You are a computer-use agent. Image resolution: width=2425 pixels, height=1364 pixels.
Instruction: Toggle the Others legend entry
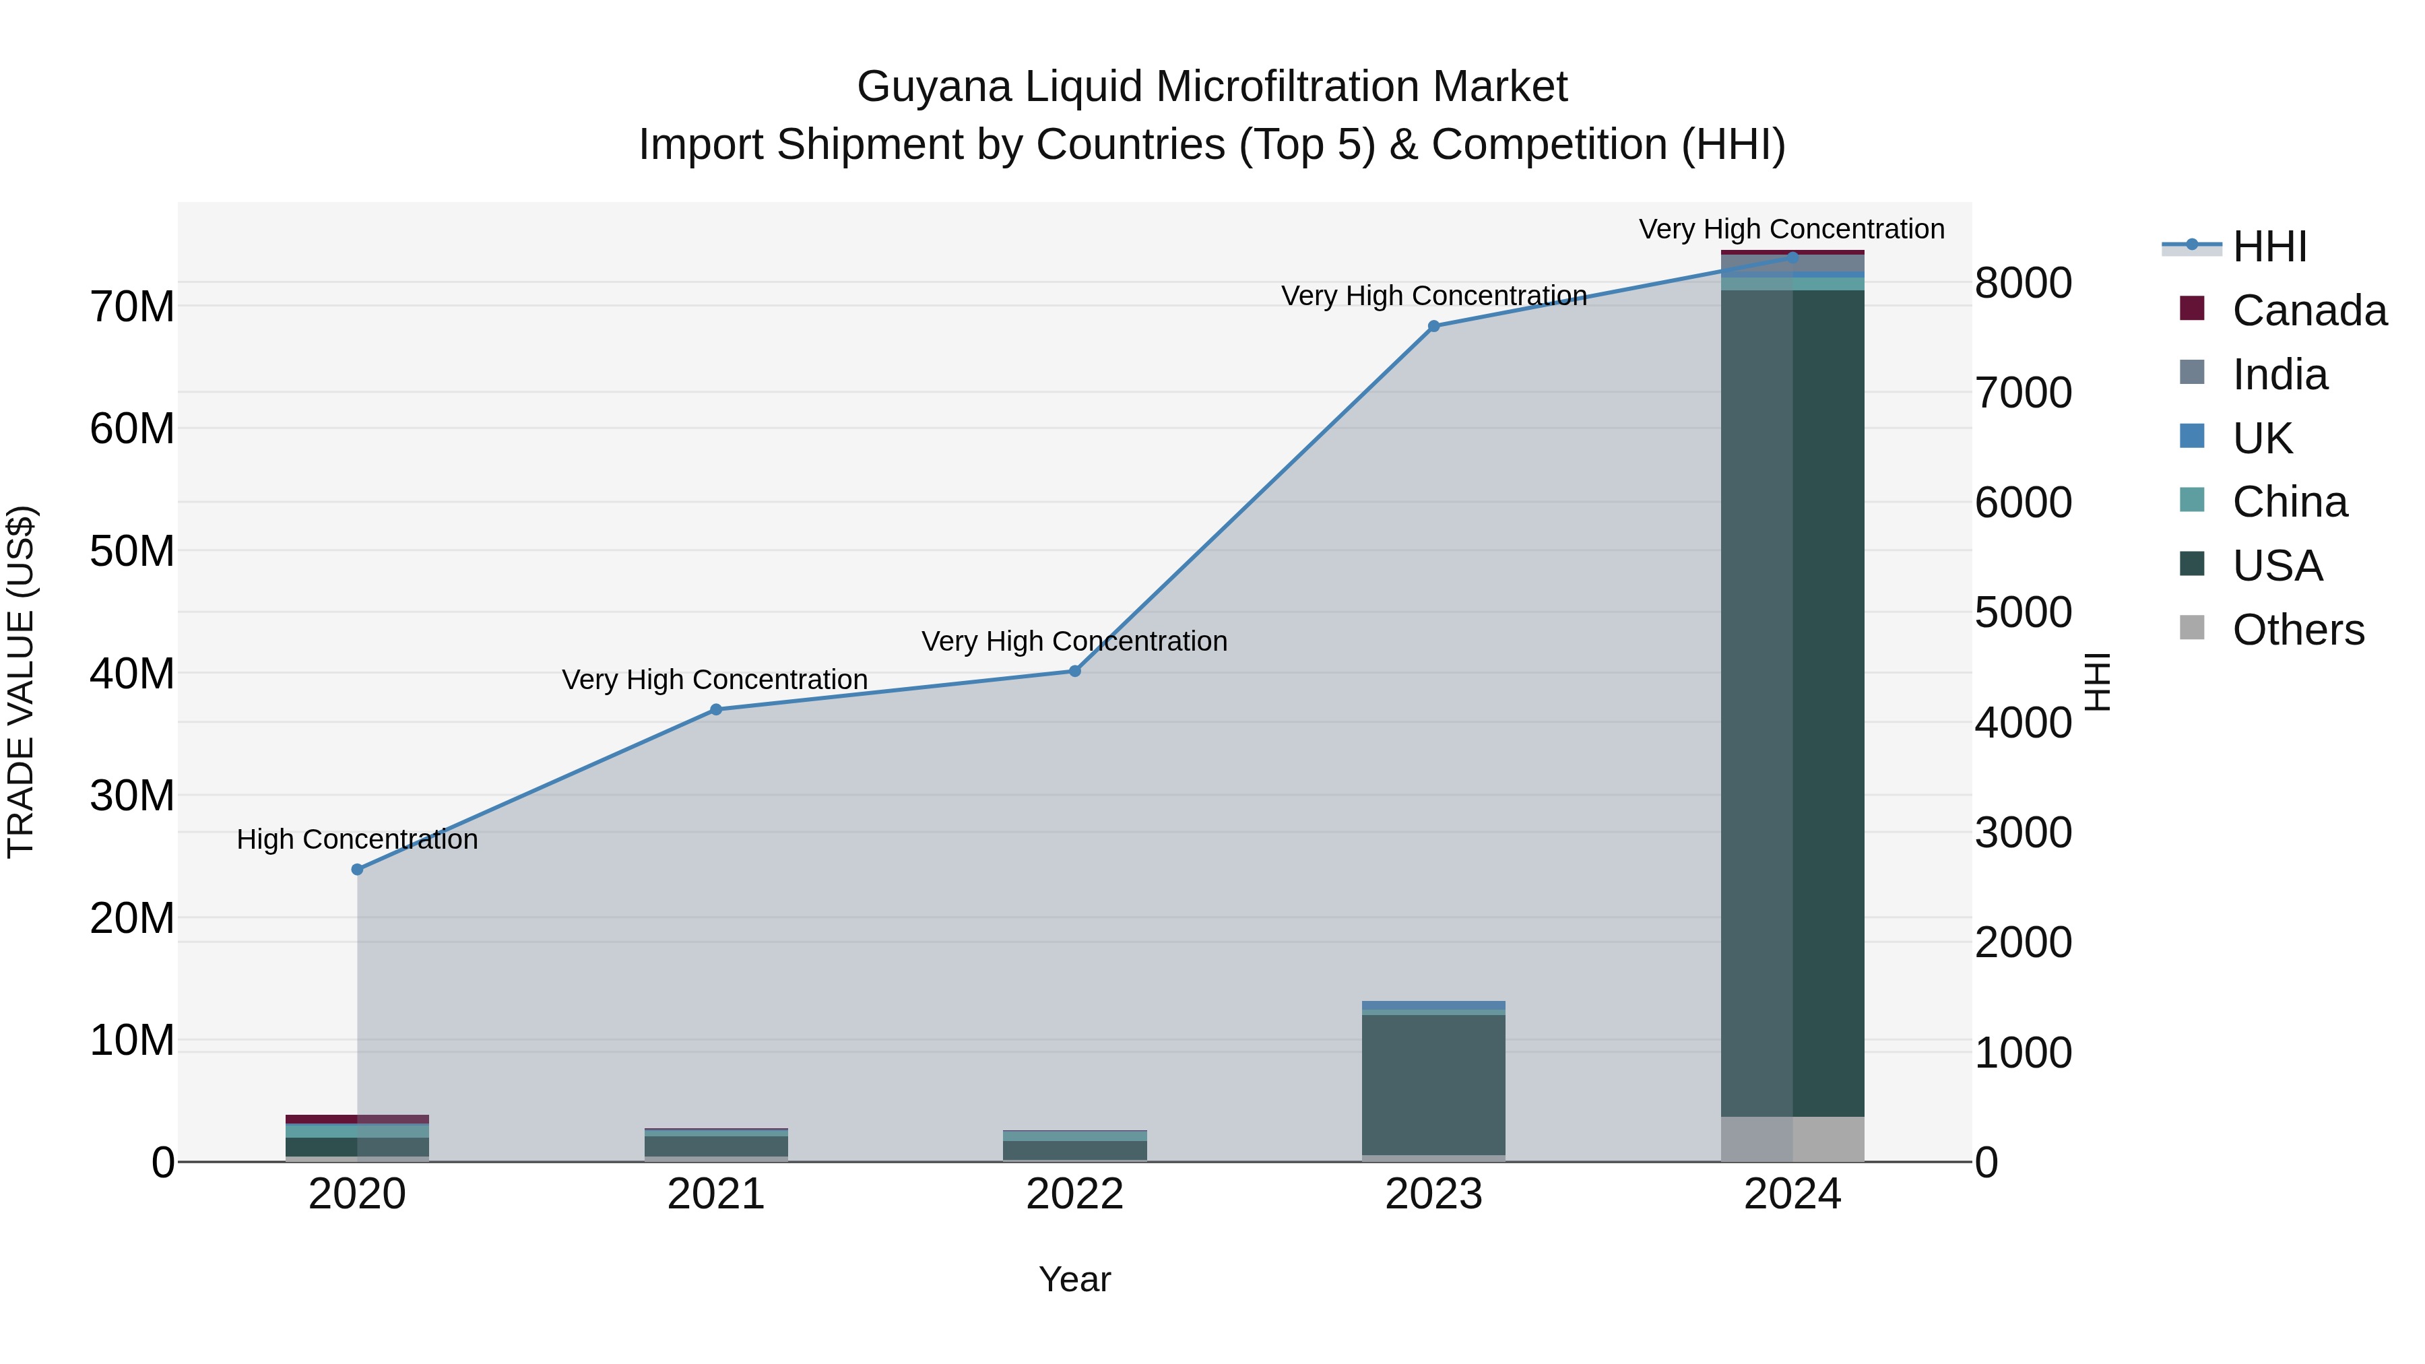[2271, 629]
